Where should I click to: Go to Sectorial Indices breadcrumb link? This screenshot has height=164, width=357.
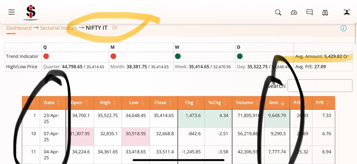pyautogui.click(x=59, y=28)
